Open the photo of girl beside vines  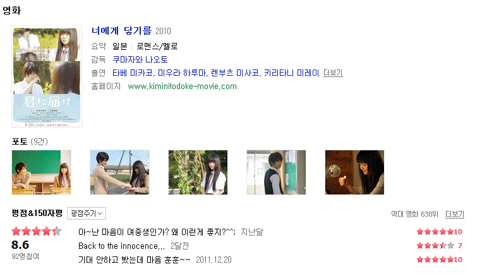[x=198, y=172]
